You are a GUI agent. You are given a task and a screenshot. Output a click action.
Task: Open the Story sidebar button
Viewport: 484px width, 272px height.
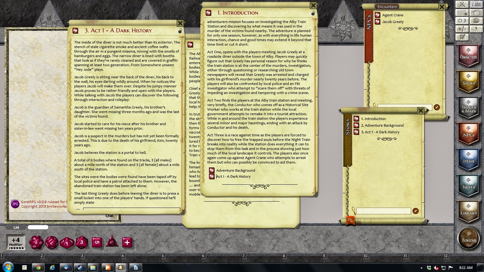coord(469,81)
